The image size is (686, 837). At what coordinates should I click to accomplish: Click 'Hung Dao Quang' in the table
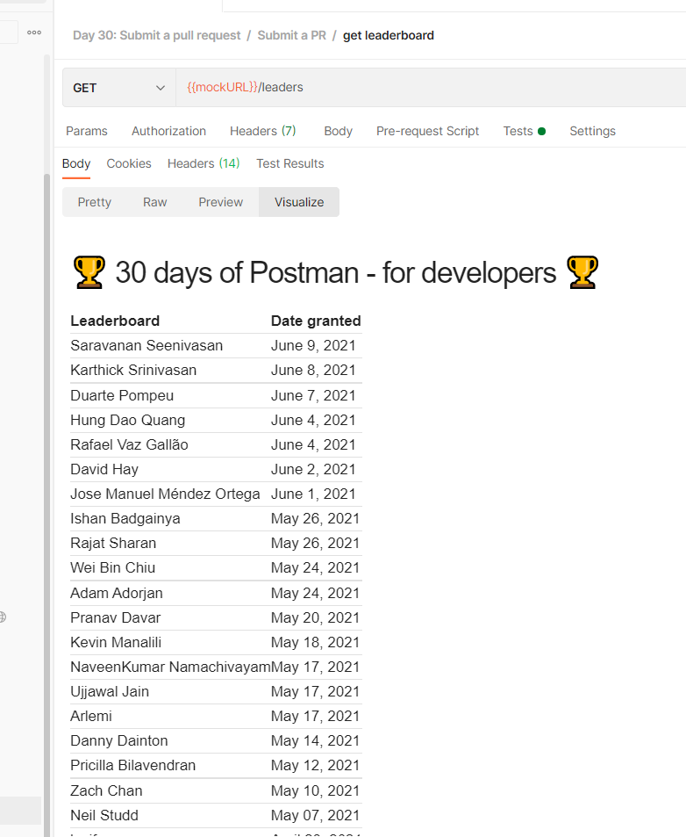(x=128, y=421)
